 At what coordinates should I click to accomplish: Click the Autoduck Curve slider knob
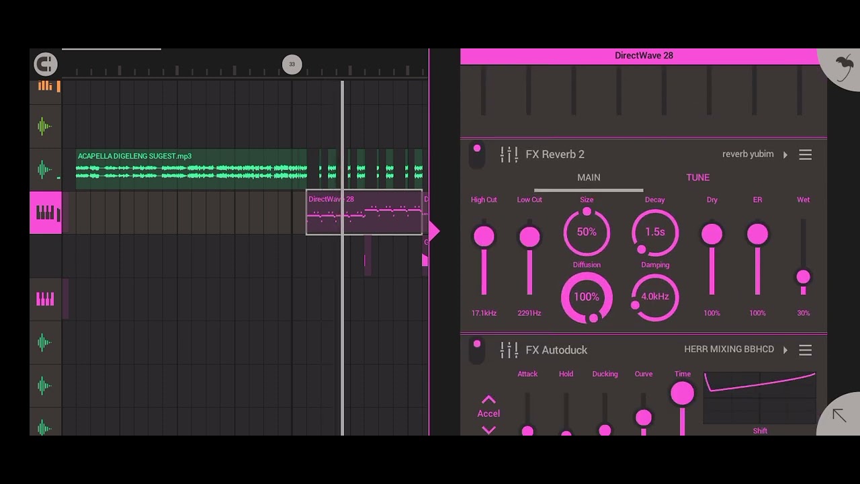(644, 418)
